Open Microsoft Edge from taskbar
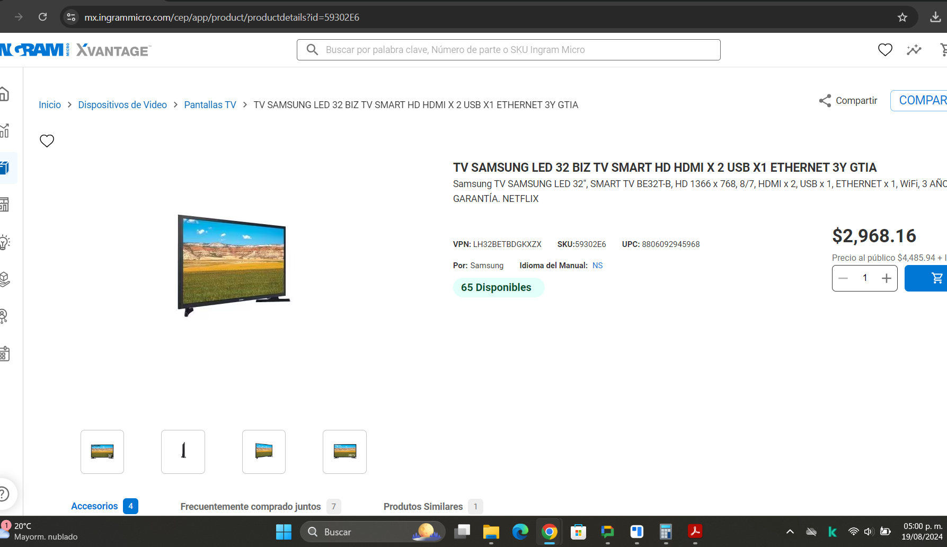Screen dimensions: 947x547 click(520, 532)
